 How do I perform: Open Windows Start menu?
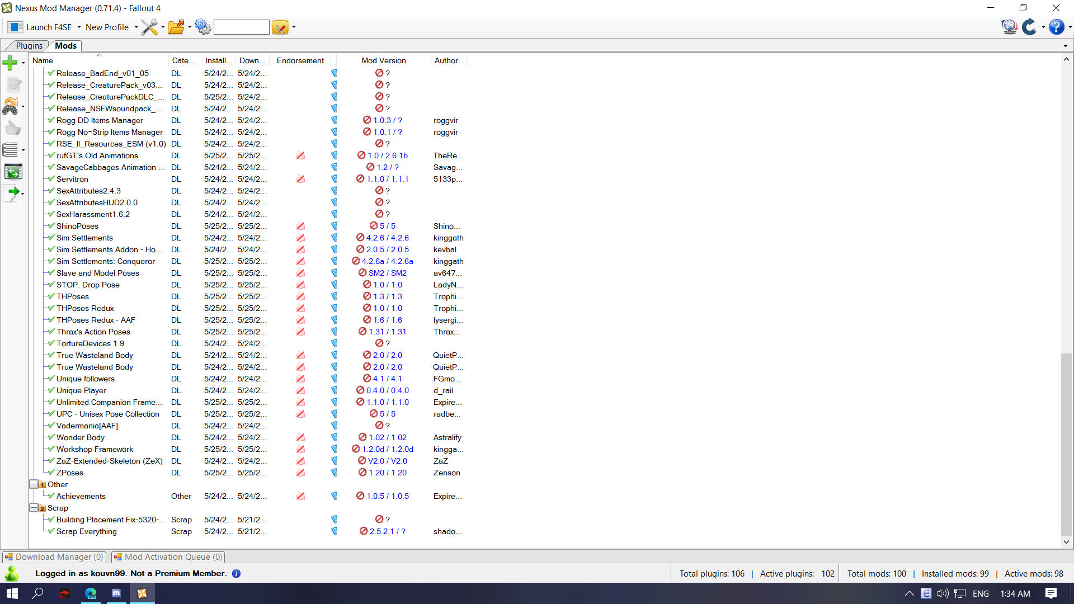pyautogui.click(x=12, y=593)
